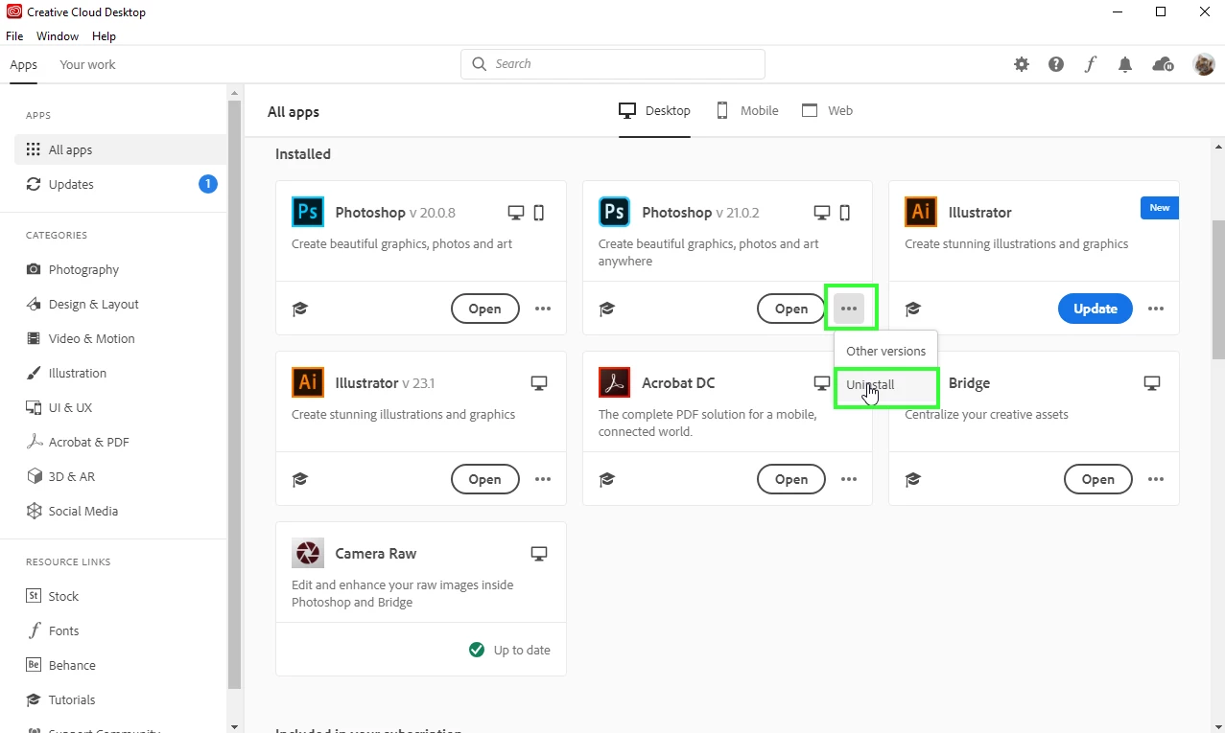The width and height of the screenshot is (1225, 733).
Task: Update the new Illustrator app
Action: (x=1095, y=309)
